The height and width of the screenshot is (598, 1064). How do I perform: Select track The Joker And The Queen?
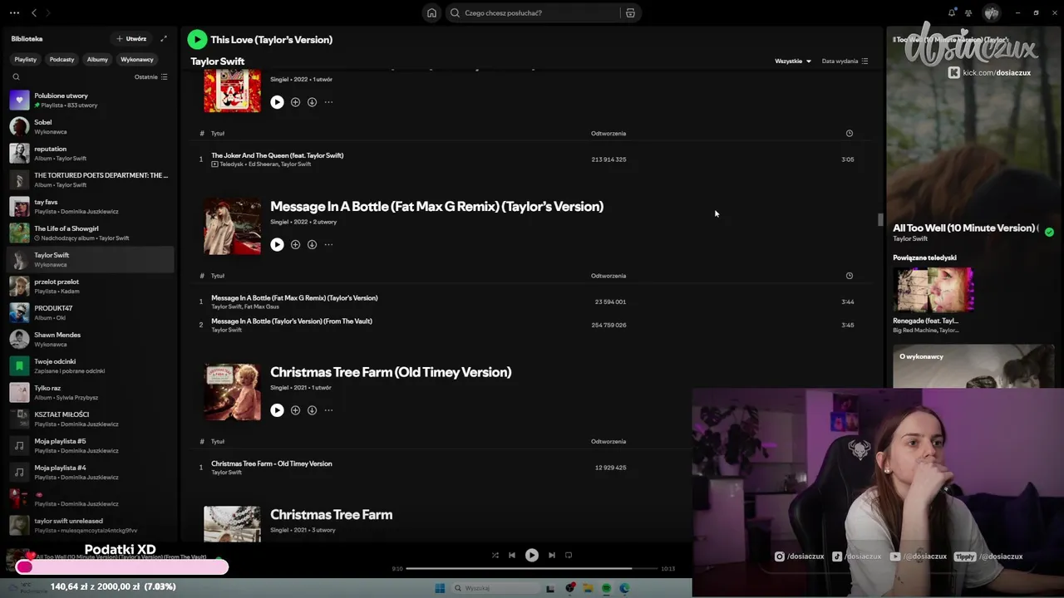coord(277,155)
